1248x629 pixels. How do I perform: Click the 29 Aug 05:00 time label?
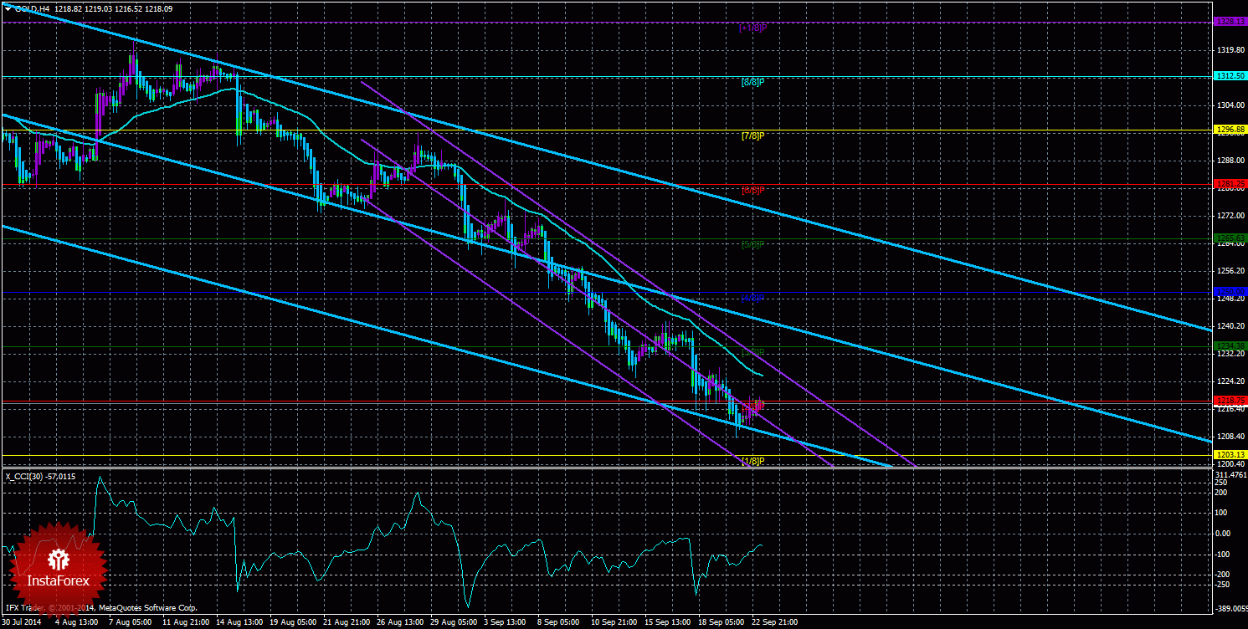453,622
